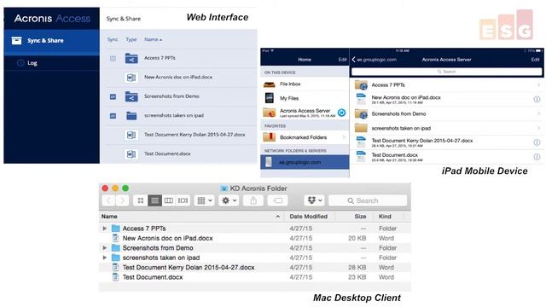Click the Sync & Share archive icon
546x307 pixels.
17,41
